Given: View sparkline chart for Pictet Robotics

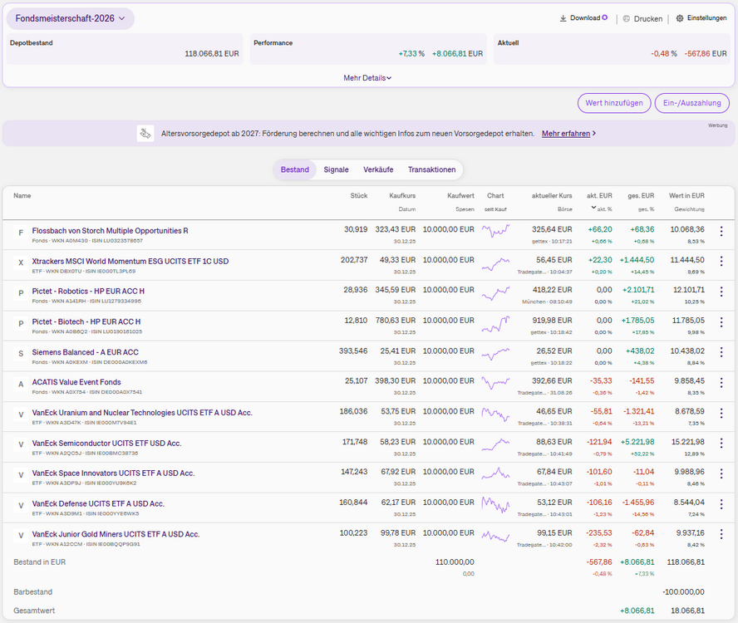Looking at the screenshot, I should tap(495, 293).
